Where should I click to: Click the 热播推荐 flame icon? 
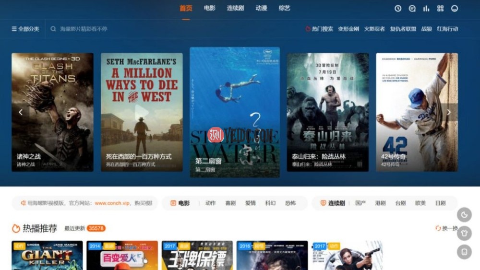point(16,228)
